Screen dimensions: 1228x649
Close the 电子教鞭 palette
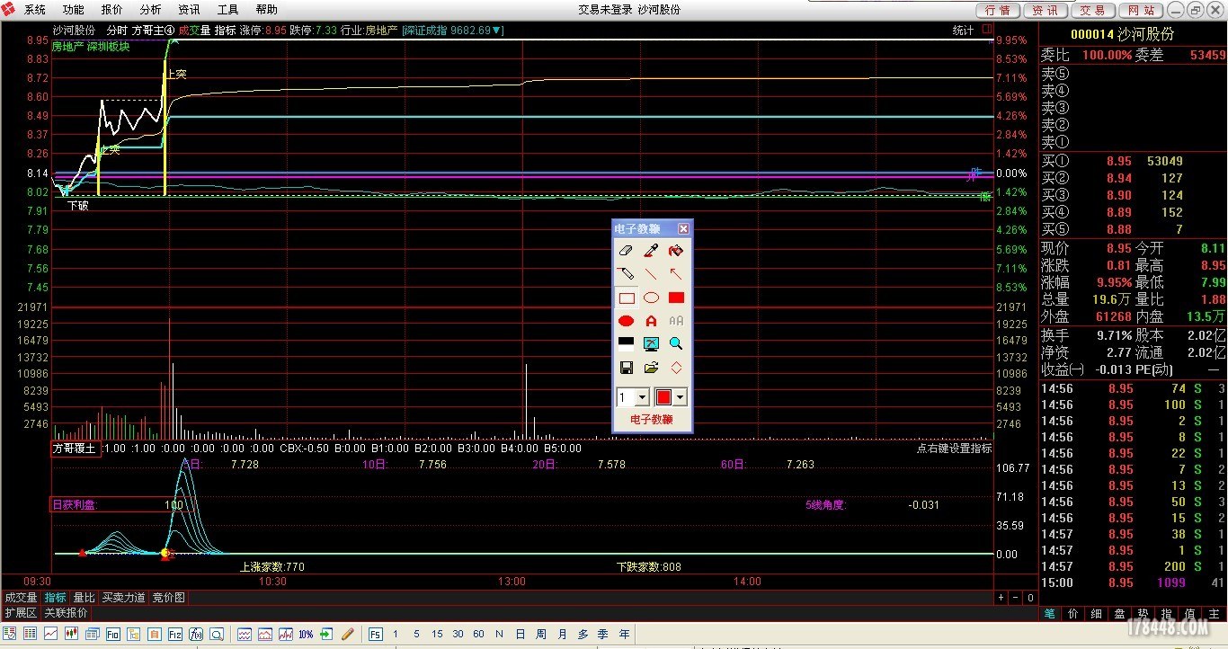683,229
